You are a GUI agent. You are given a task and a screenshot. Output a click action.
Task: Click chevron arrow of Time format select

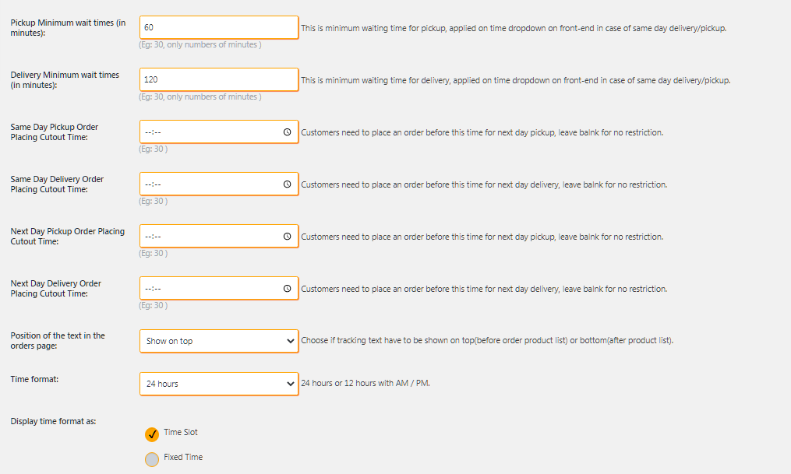[x=290, y=384]
